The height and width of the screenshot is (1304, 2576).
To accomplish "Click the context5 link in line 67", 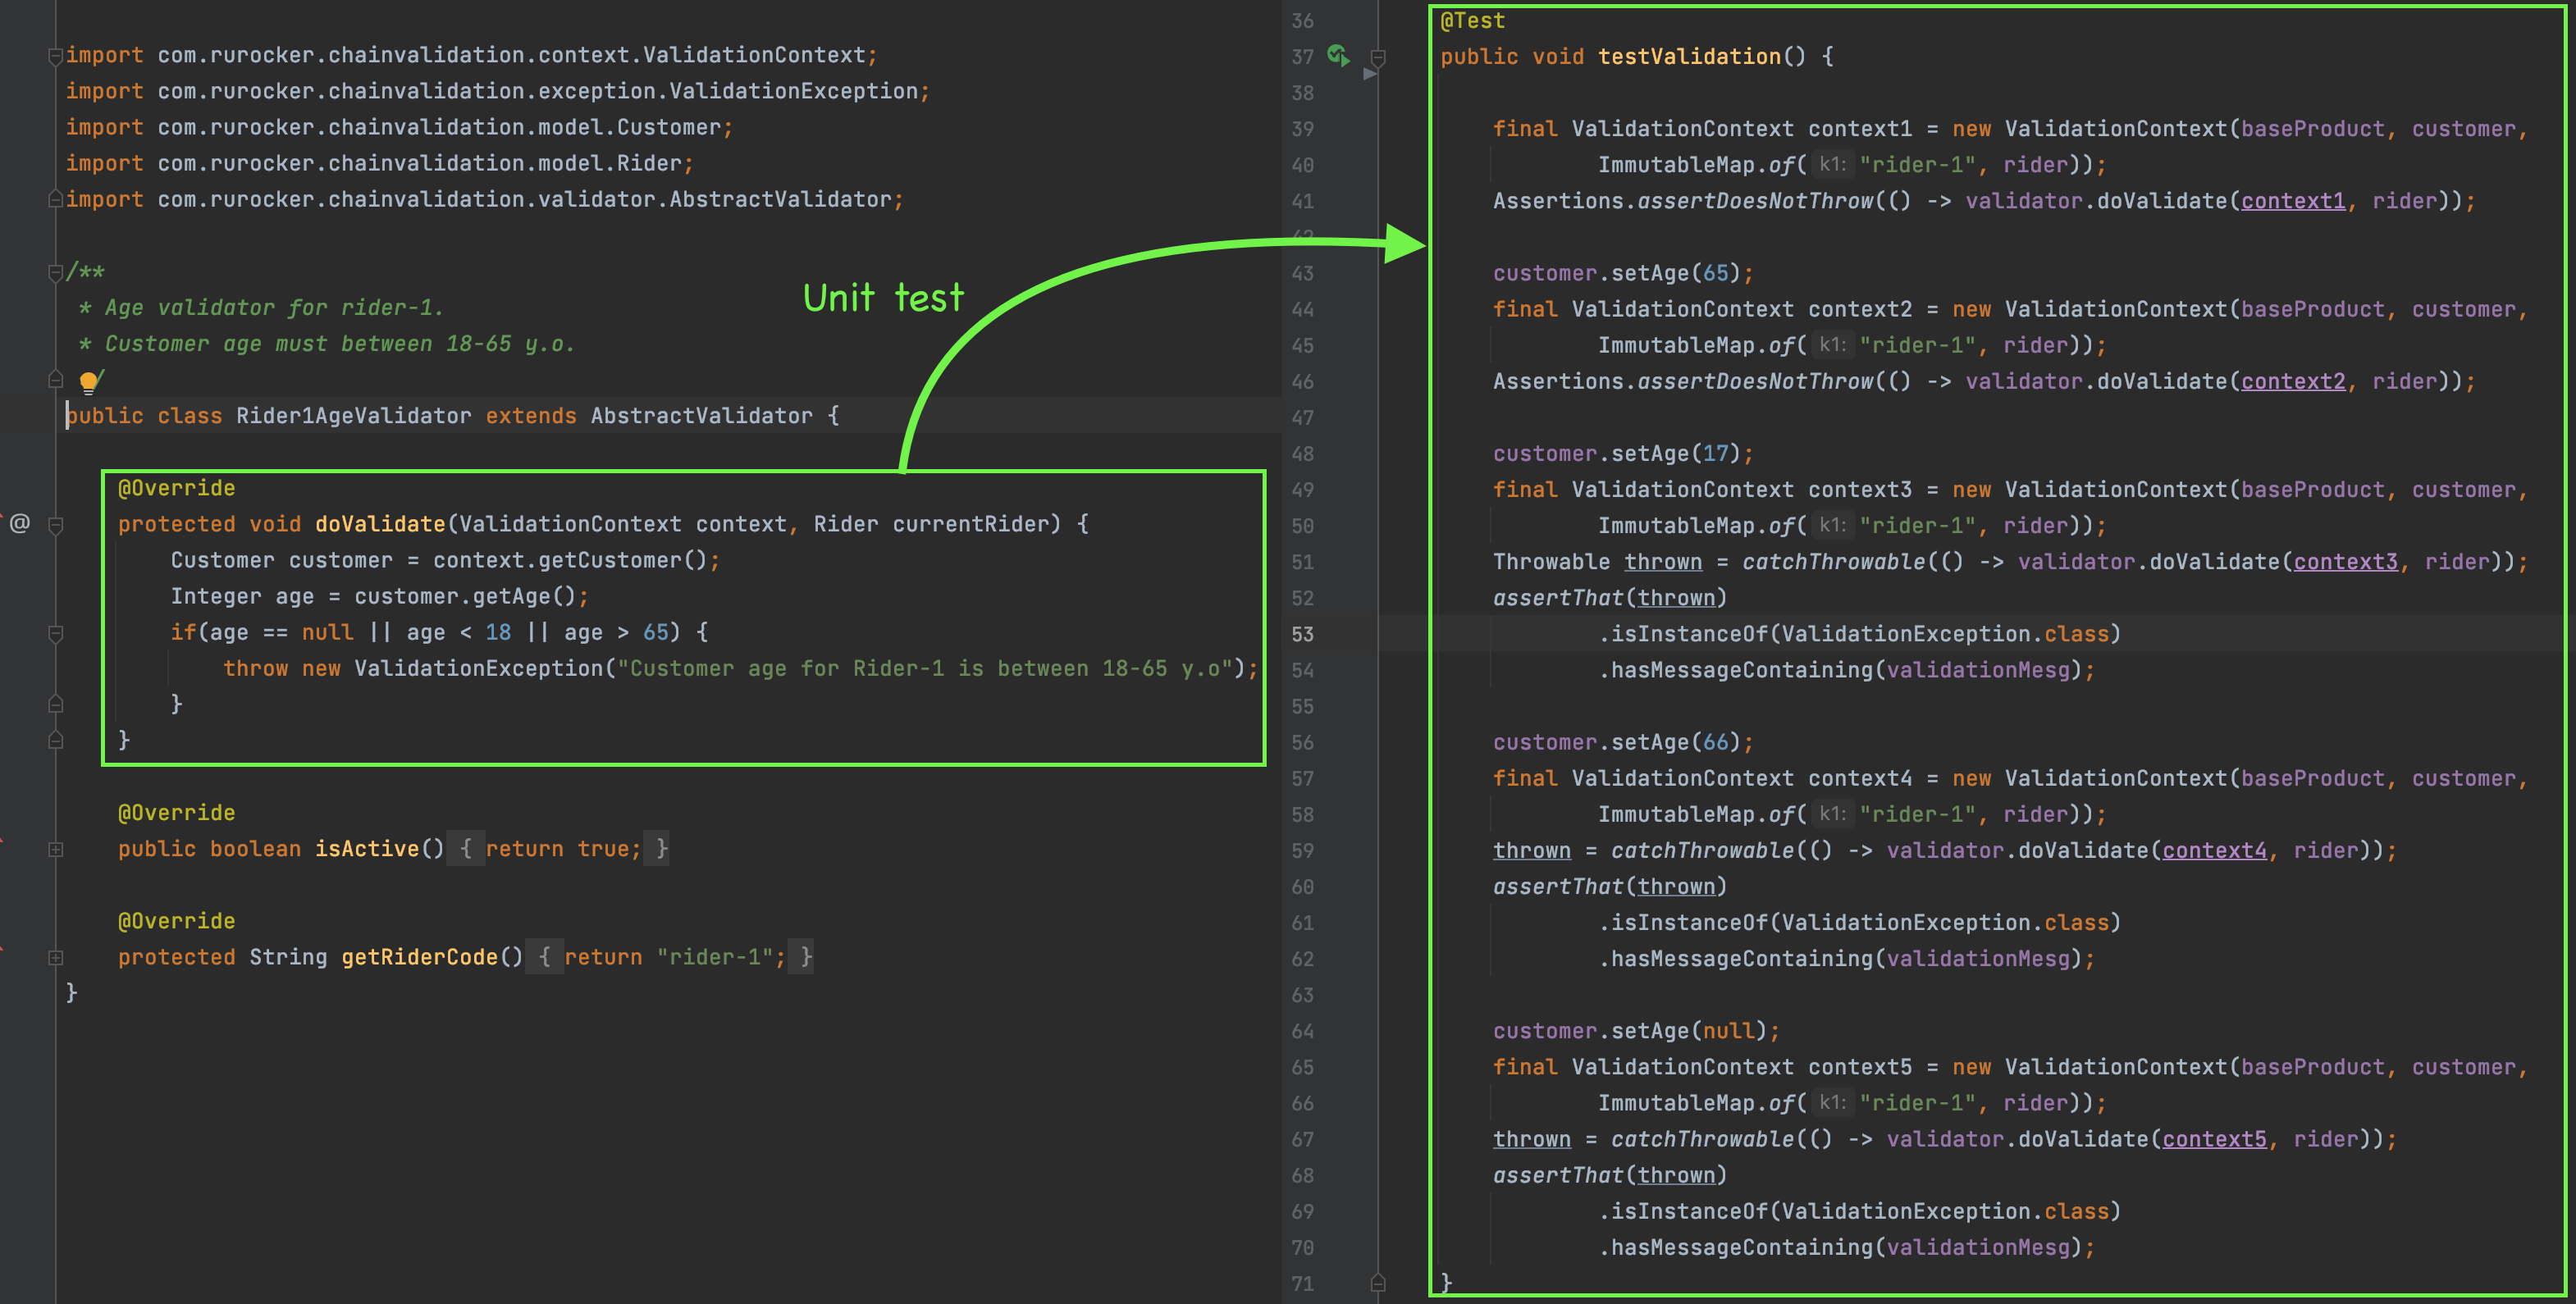I will [2215, 1139].
